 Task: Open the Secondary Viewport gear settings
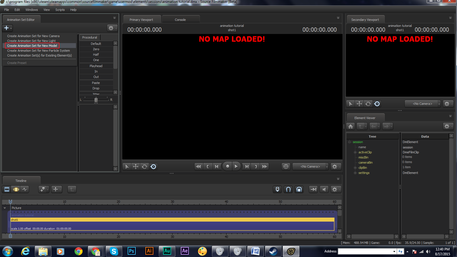[448, 104]
